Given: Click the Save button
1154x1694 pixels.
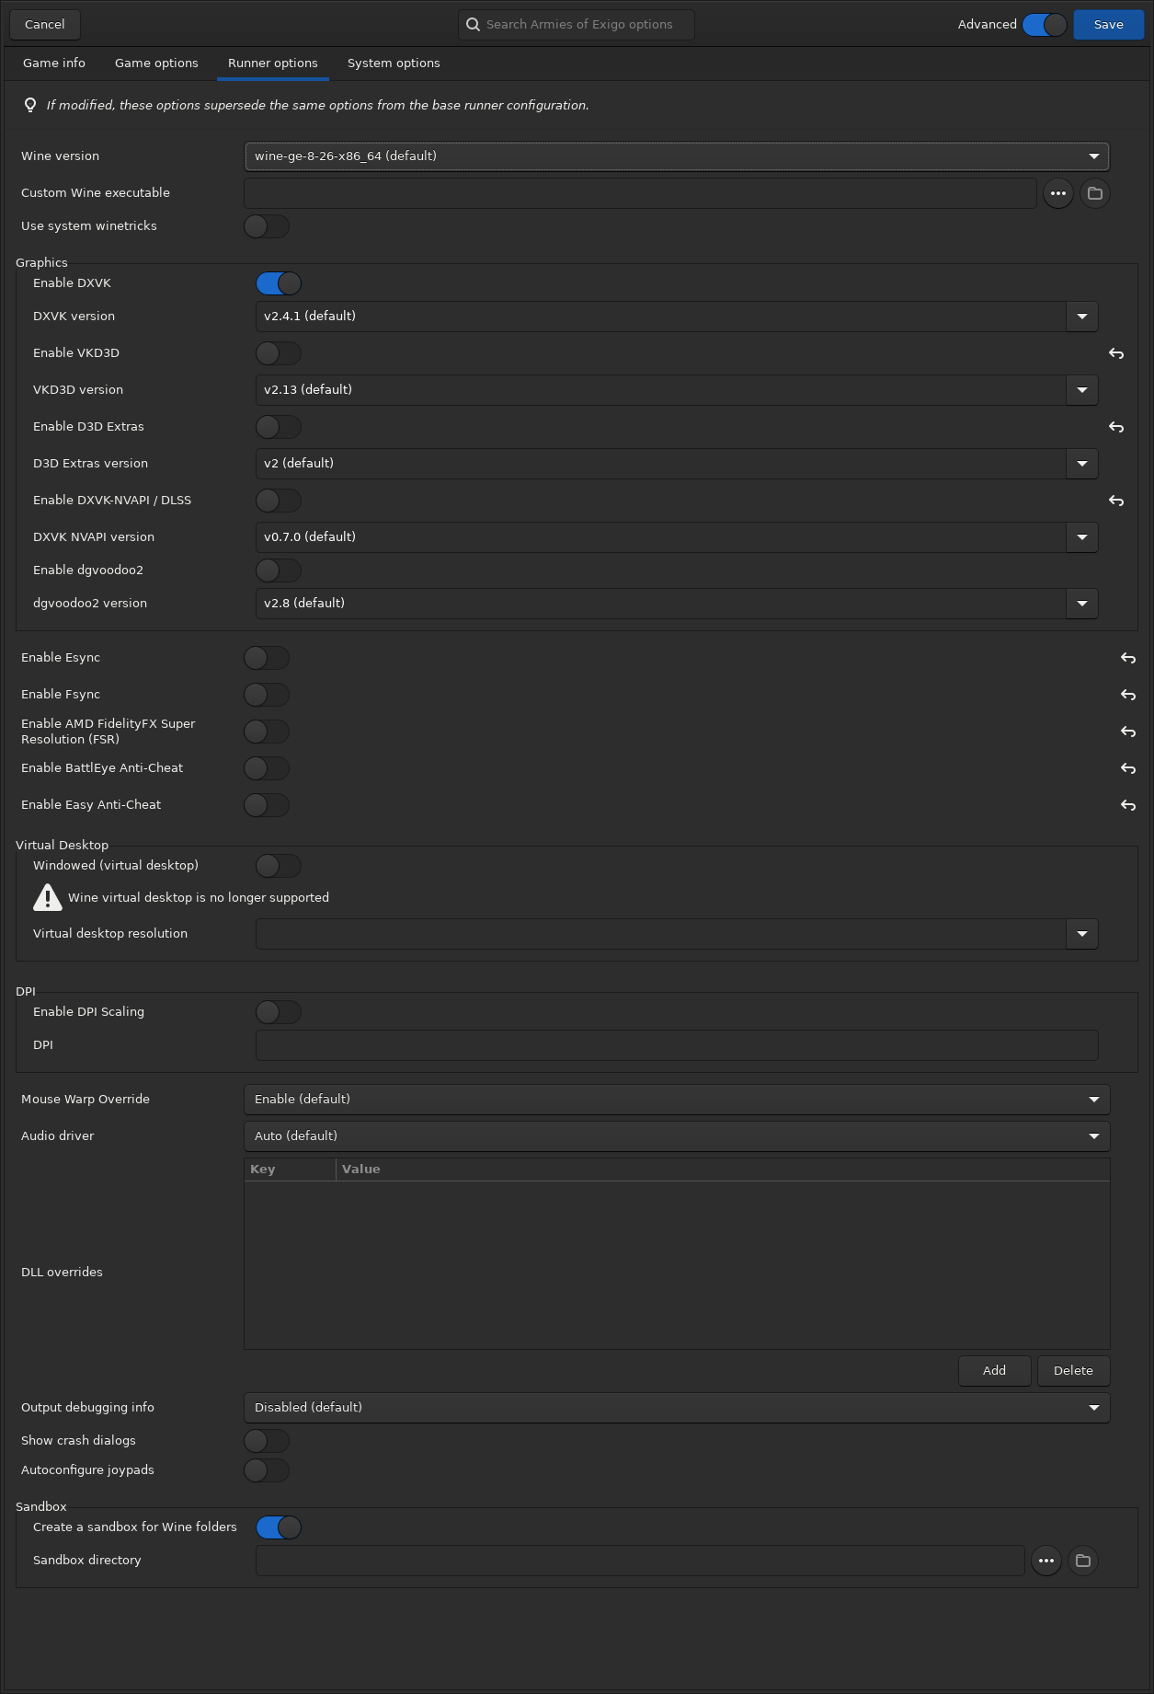Looking at the screenshot, I should click(x=1108, y=25).
